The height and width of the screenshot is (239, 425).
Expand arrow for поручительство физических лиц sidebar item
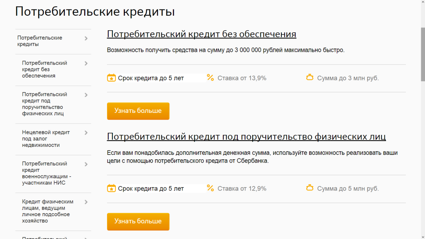(x=86, y=95)
